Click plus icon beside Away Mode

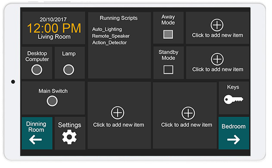pos(217,25)
